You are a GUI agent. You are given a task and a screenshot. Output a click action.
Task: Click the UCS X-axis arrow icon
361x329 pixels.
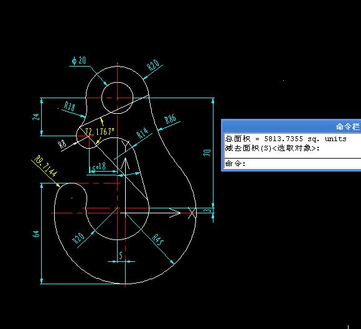pyautogui.click(x=176, y=213)
